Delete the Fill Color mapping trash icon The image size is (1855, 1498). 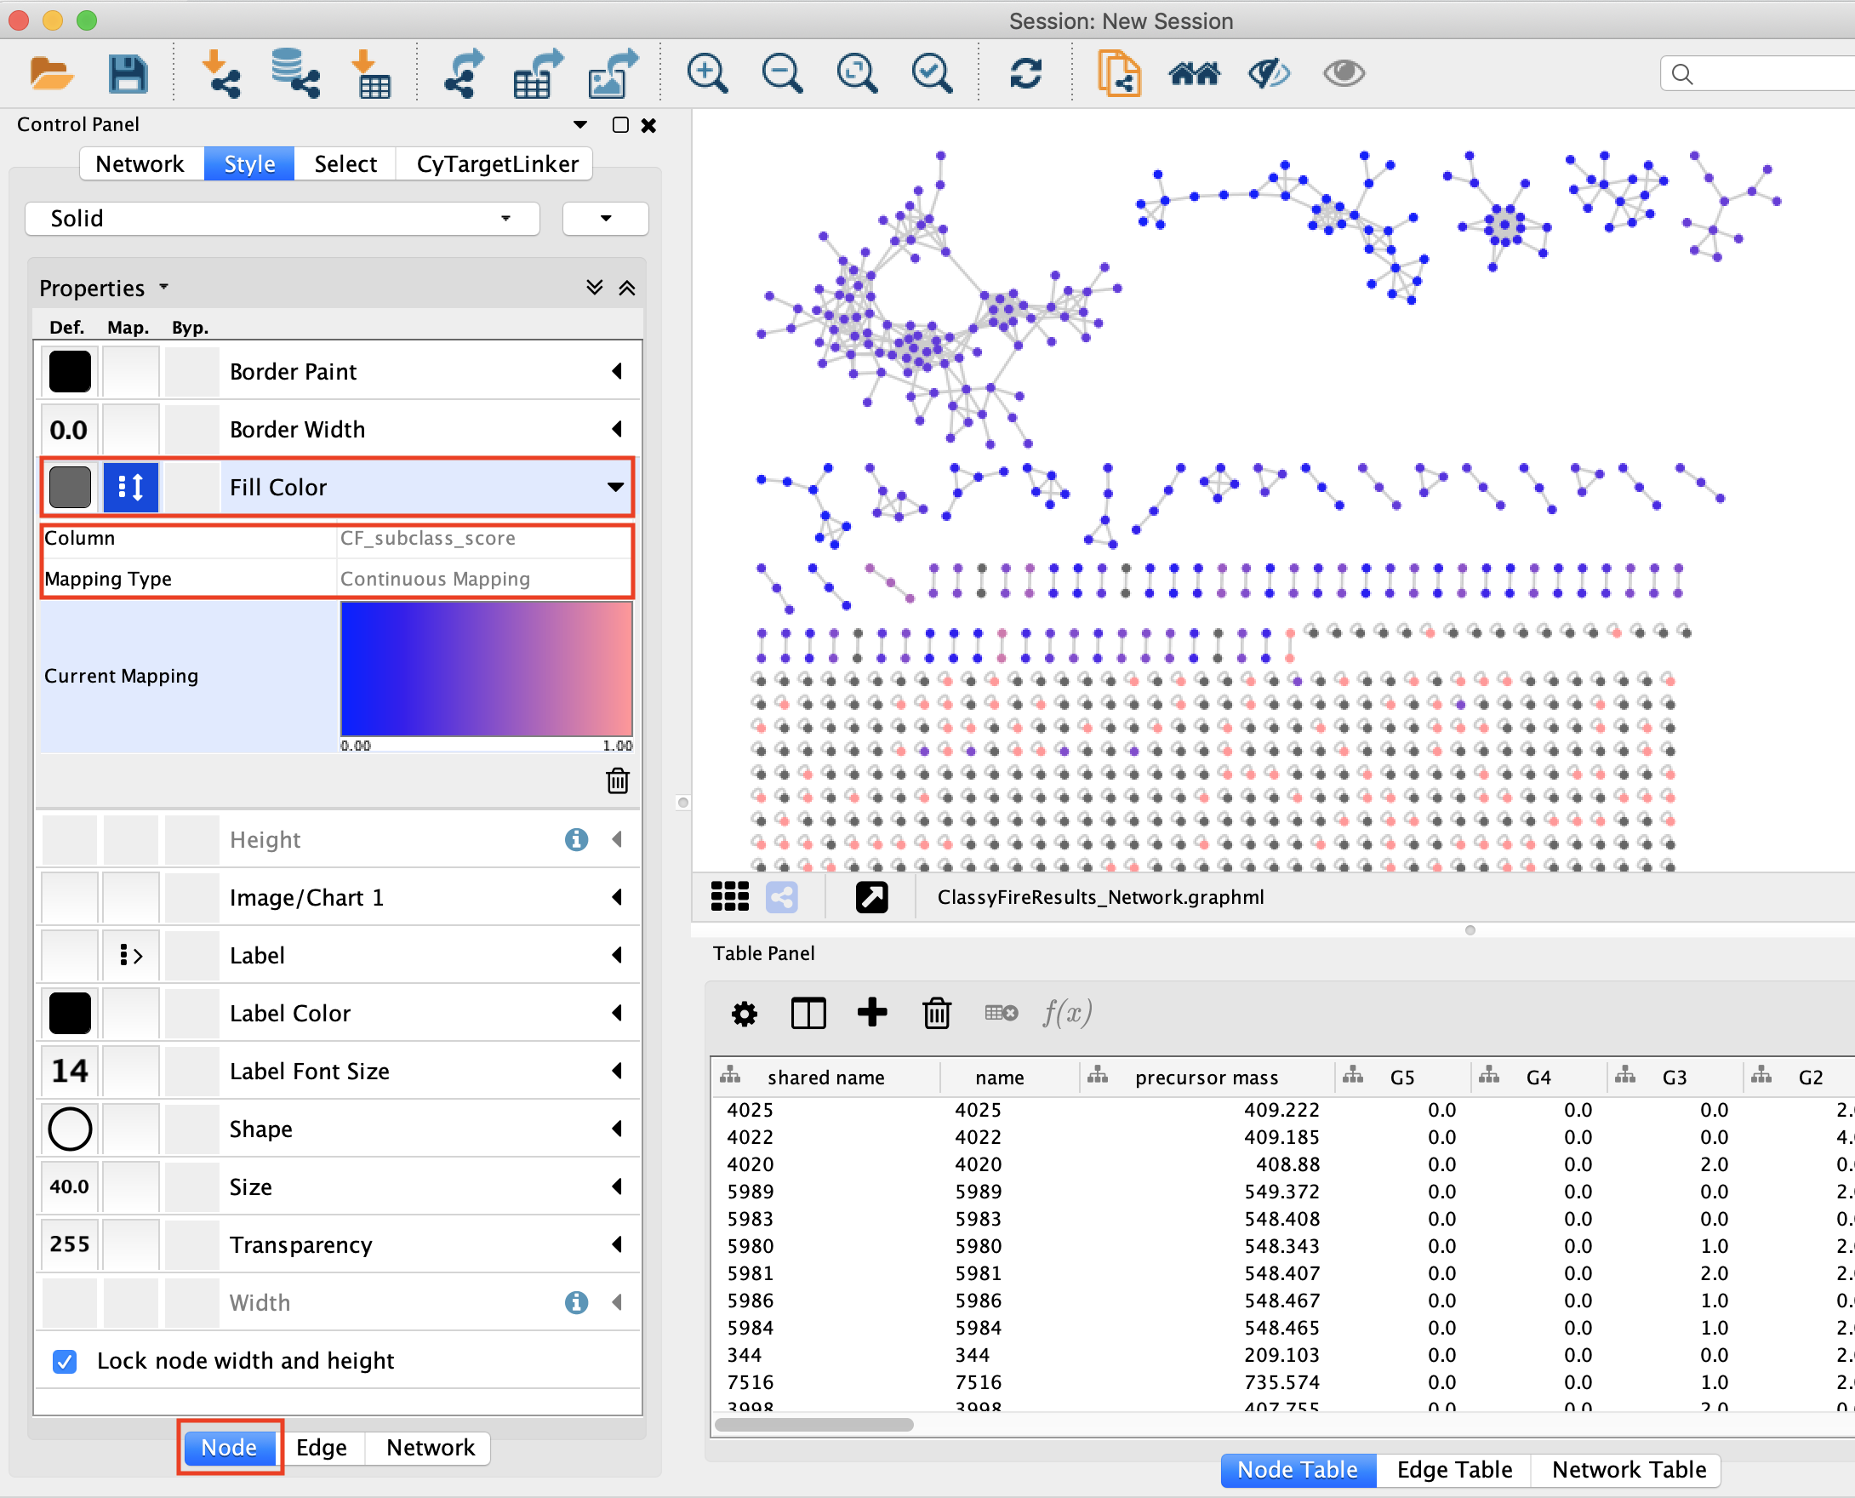pyautogui.click(x=617, y=780)
